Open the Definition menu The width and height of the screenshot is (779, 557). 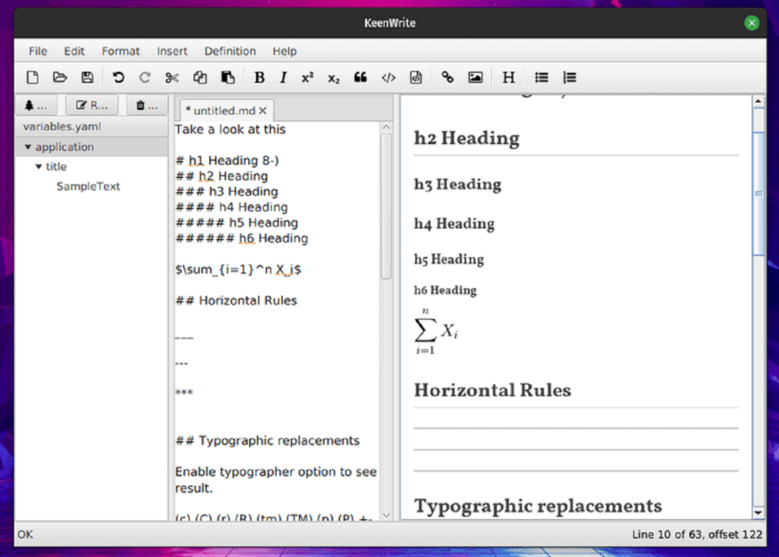[x=230, y=51]
